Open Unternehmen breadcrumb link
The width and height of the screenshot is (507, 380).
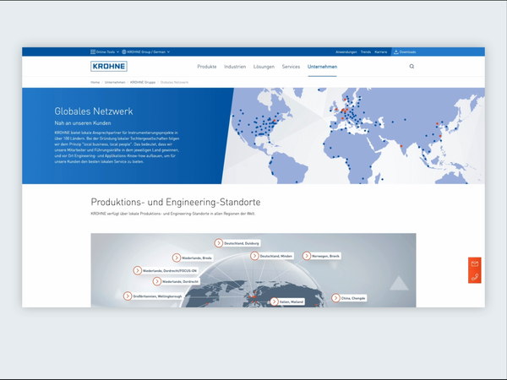pyautogui.click(x=115, y=82)
